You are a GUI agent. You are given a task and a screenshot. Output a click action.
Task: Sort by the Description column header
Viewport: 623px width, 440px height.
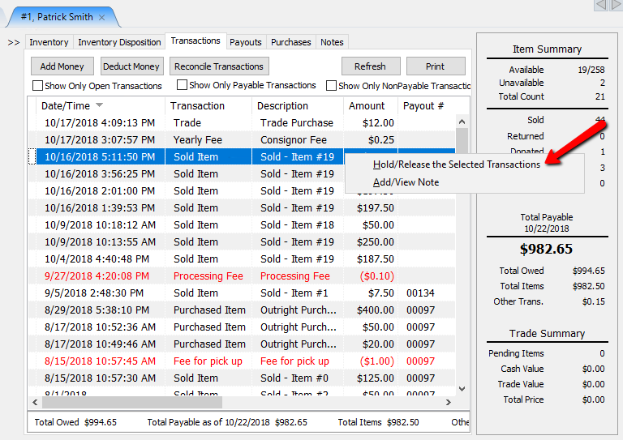[297, 106]
